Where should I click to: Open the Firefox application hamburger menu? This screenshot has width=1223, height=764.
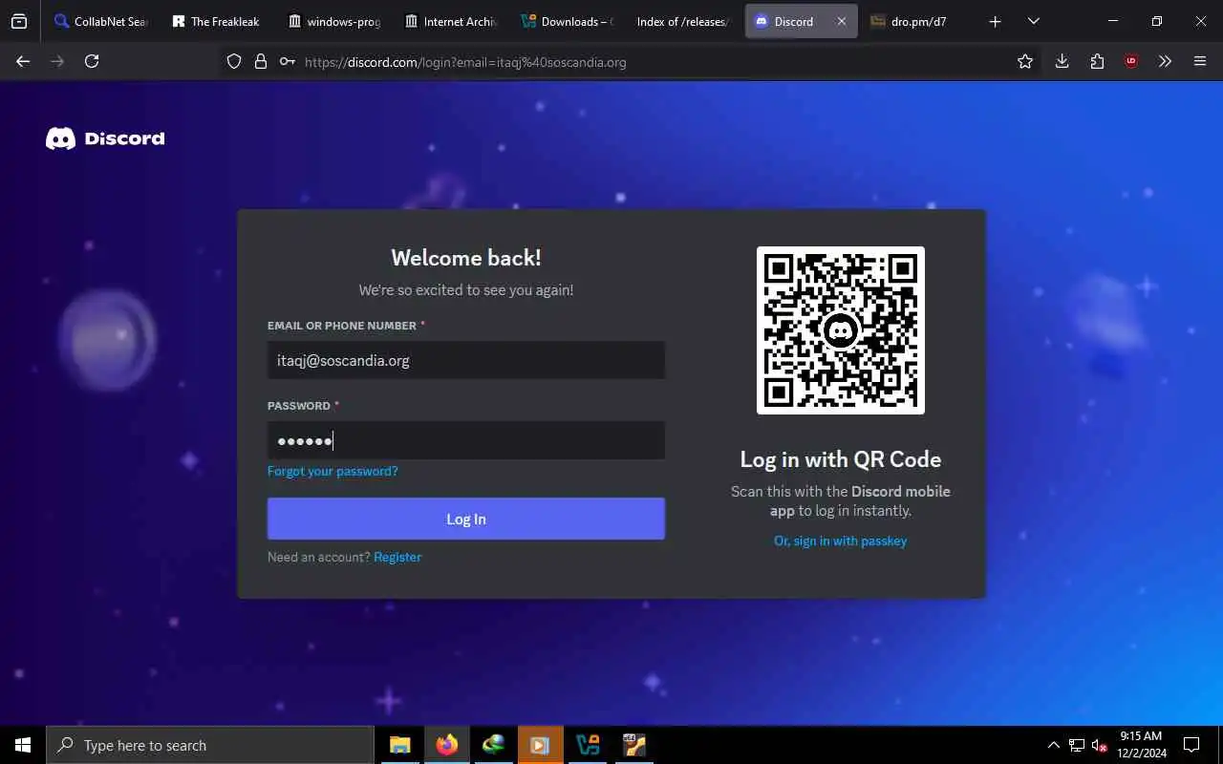[1200, 61]
